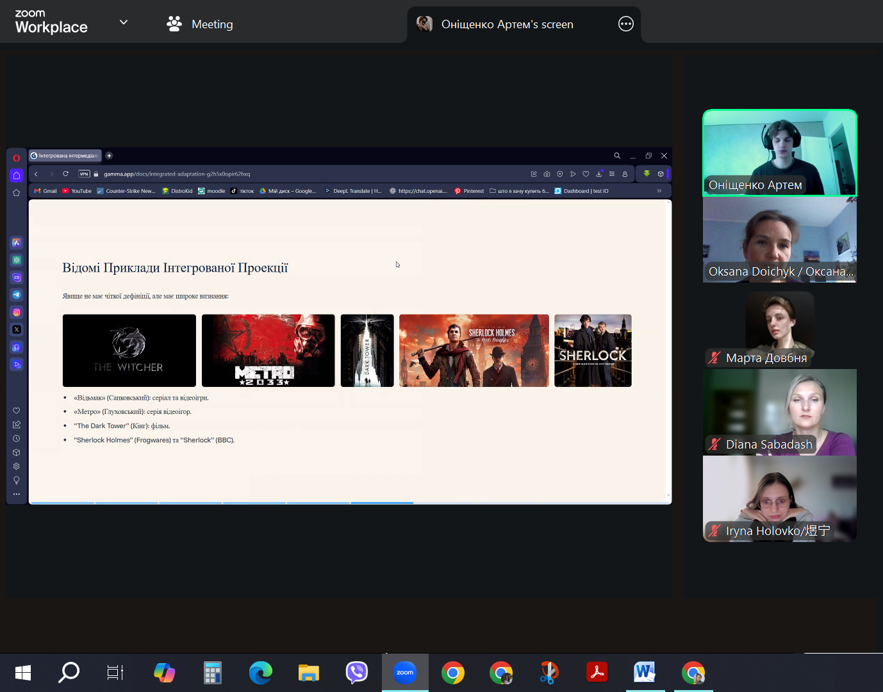
Task: Open Instagram in the Opera sidebar
Action: click(17, 312)
